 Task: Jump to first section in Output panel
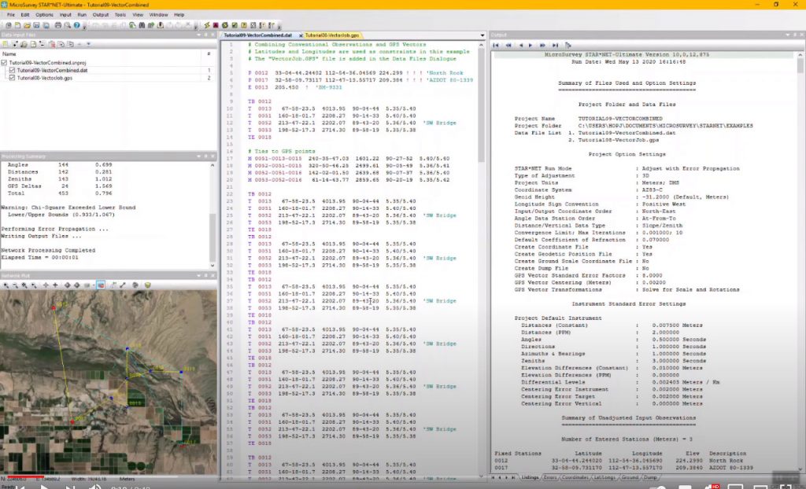[496, 46]
